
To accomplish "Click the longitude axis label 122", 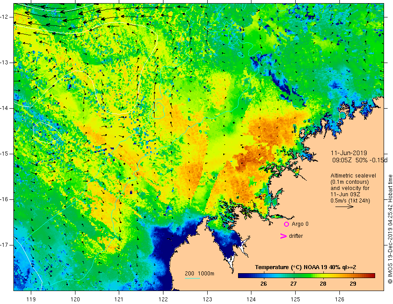I will click(x=163, y=299).
